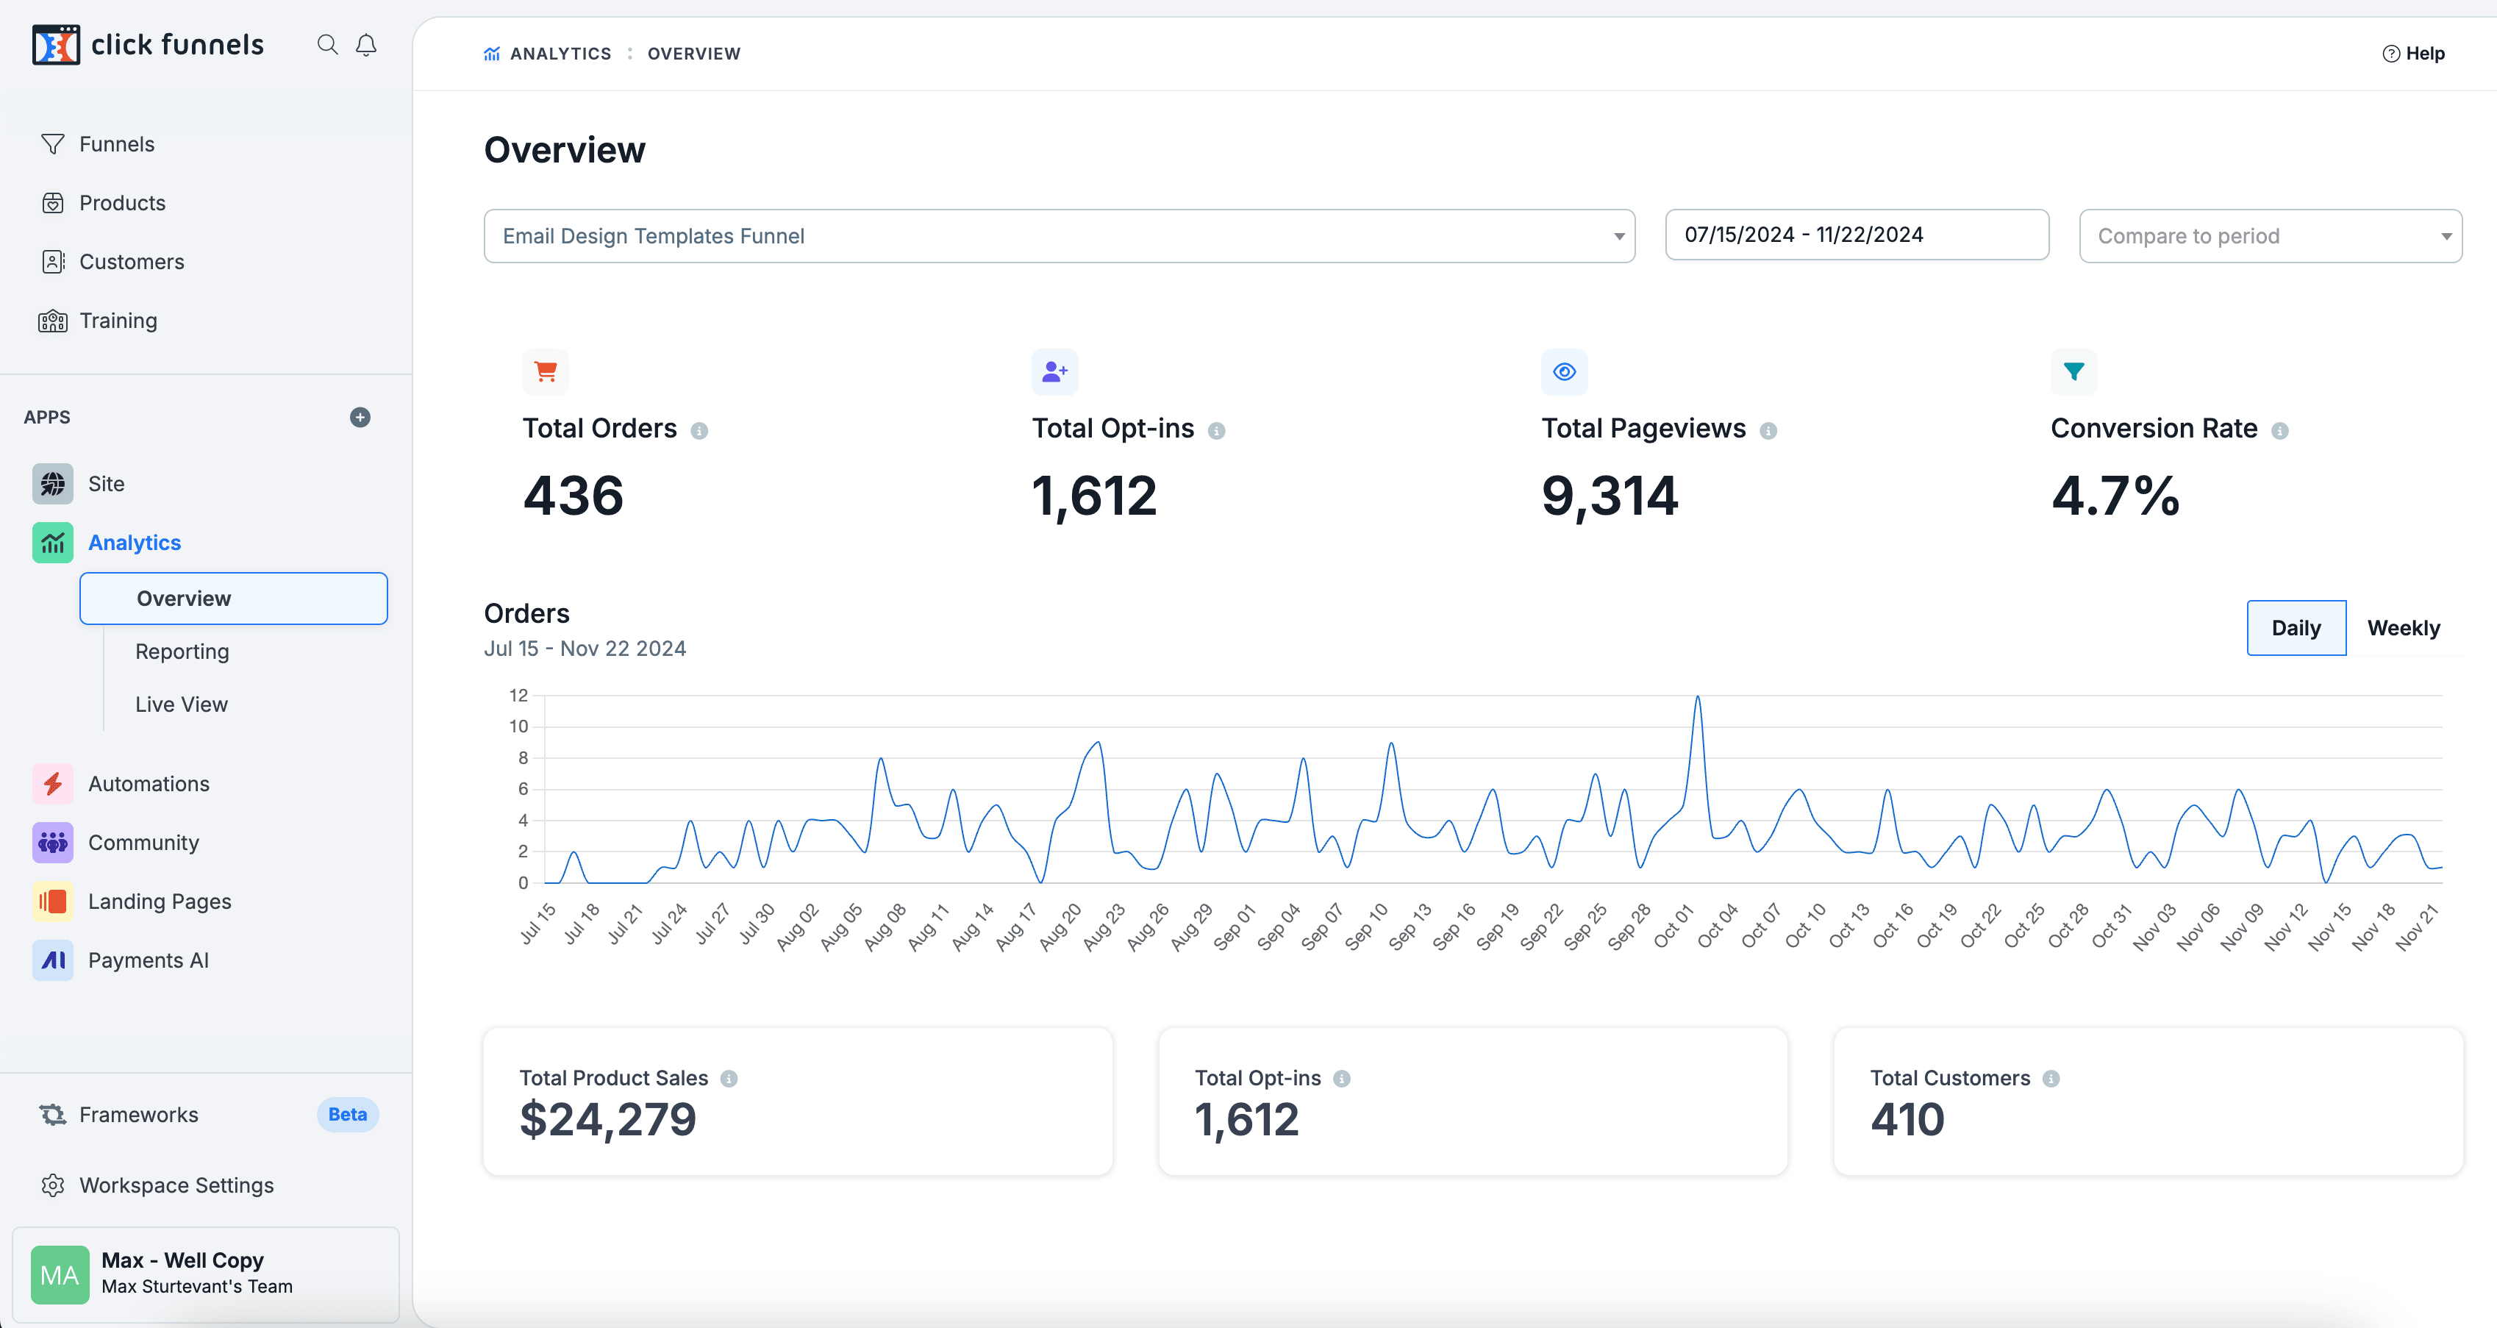Open the Email Design Templates Funnel dropdown

(x=1059, y=235)
